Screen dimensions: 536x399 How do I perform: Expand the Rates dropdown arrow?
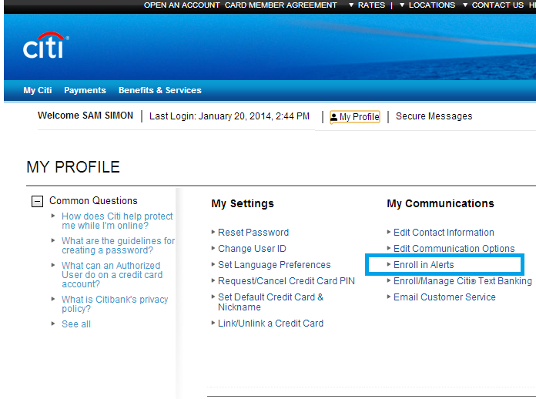coord(351,5)
